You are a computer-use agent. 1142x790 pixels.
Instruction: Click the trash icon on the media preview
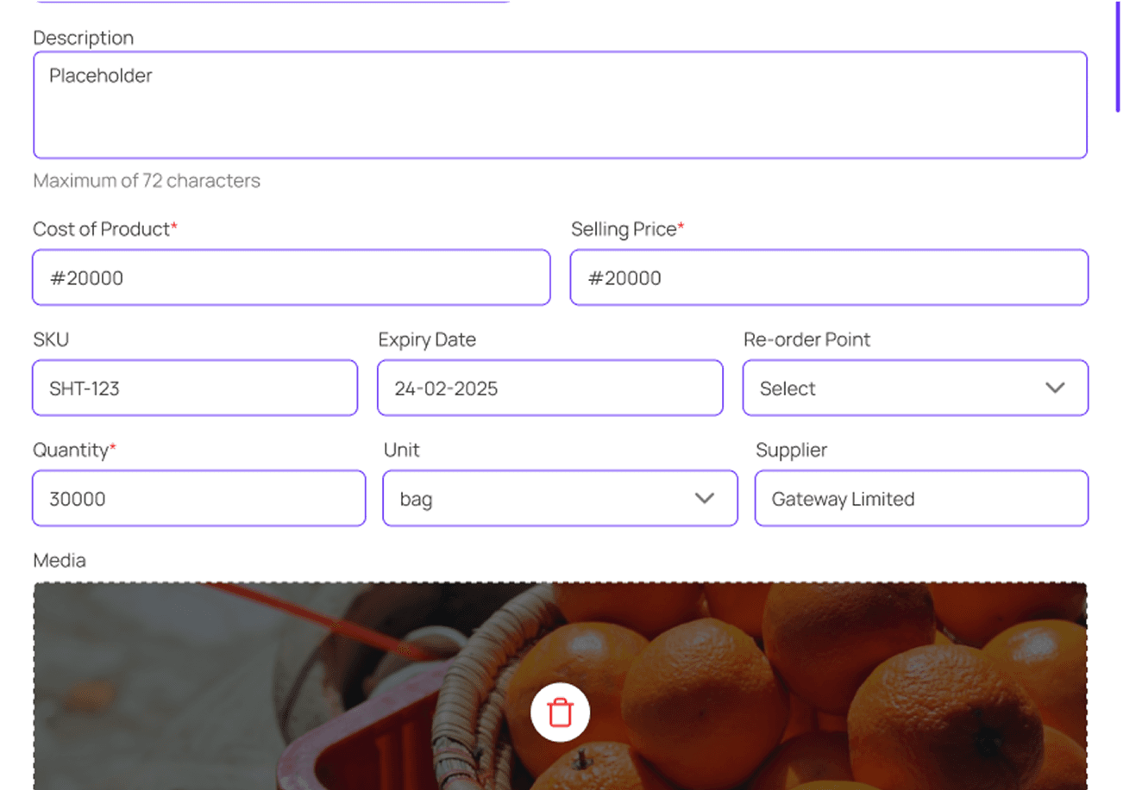coord(561,712)
